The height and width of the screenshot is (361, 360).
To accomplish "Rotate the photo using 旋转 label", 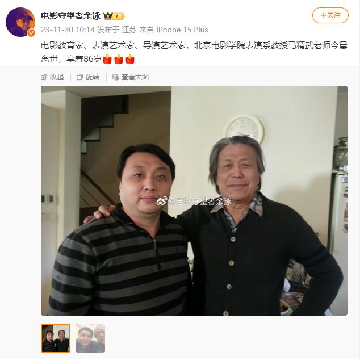I will tap(93, 77).
